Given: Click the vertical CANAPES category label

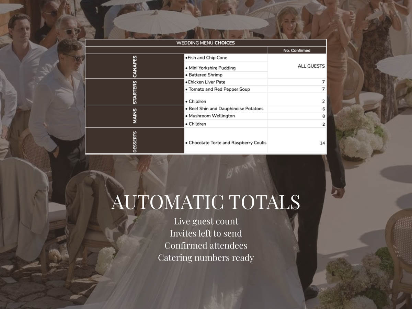Looking at the screenshot, I should (x=135, y=66).
